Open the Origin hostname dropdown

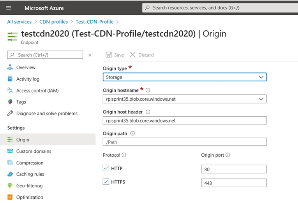pyautogui.click(x=185, y=99)
